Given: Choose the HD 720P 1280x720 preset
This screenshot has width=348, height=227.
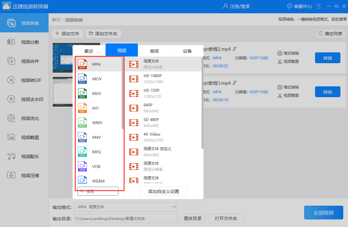Looking at the screenshot, I should tap(163, 93).
